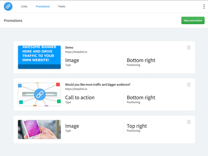This screenshot has height=156, width=208.
Task: Go to the Pixels tab
Action: pos(62,6)
